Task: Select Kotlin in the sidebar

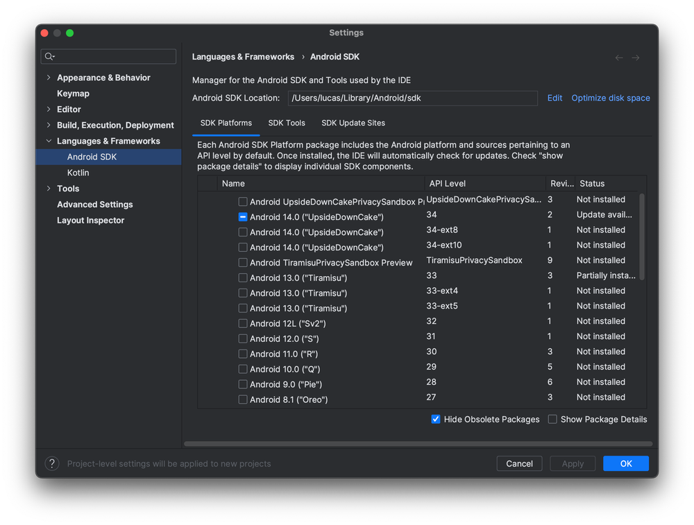Action: (77, 172)
